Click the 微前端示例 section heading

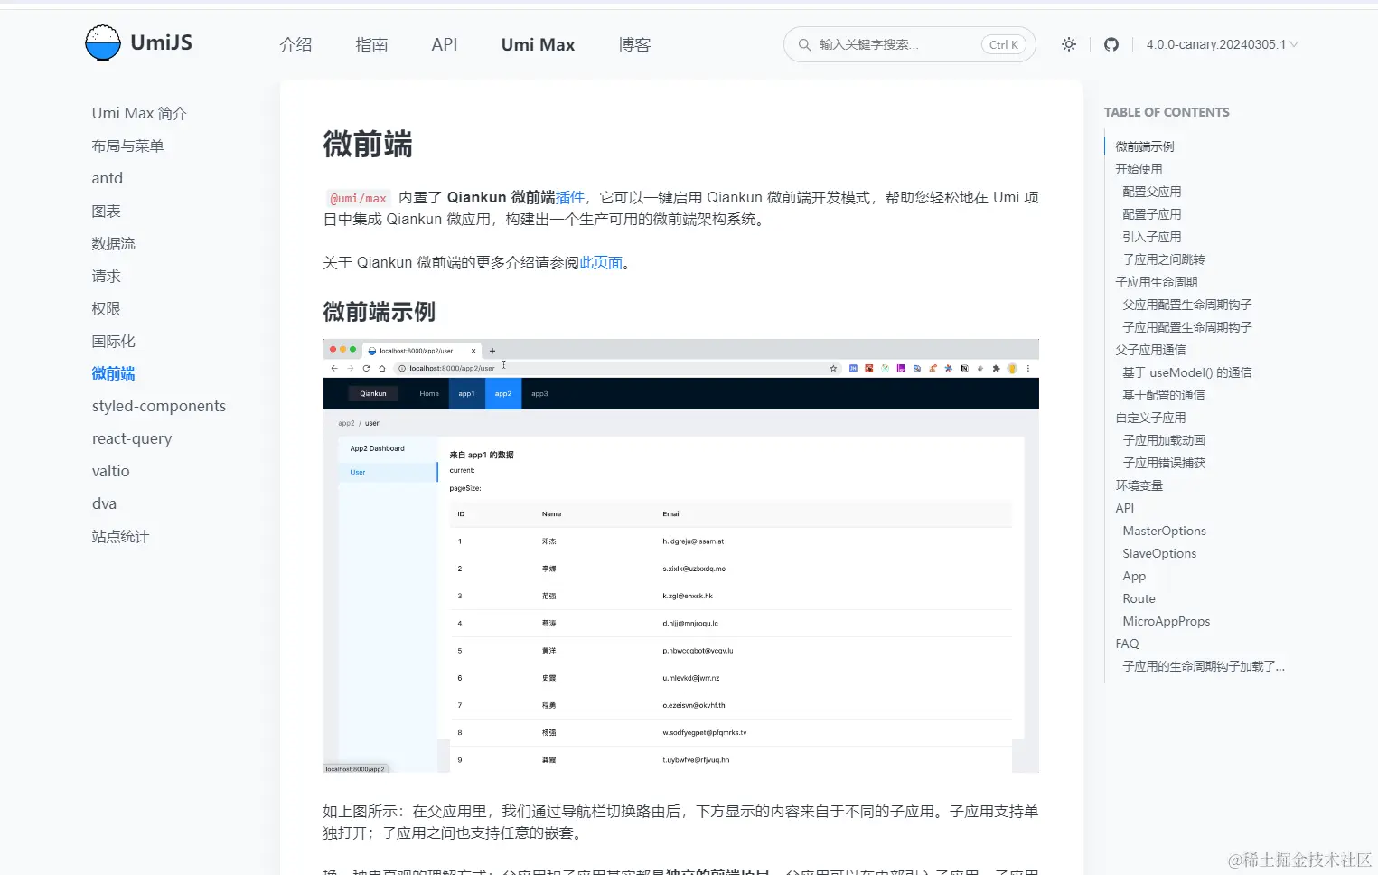pyautogui.click(x=379, y=312)
